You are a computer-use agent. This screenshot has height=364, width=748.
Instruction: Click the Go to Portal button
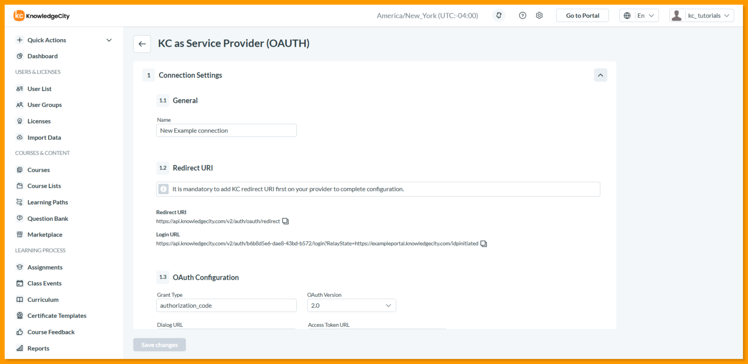point(583,16)
